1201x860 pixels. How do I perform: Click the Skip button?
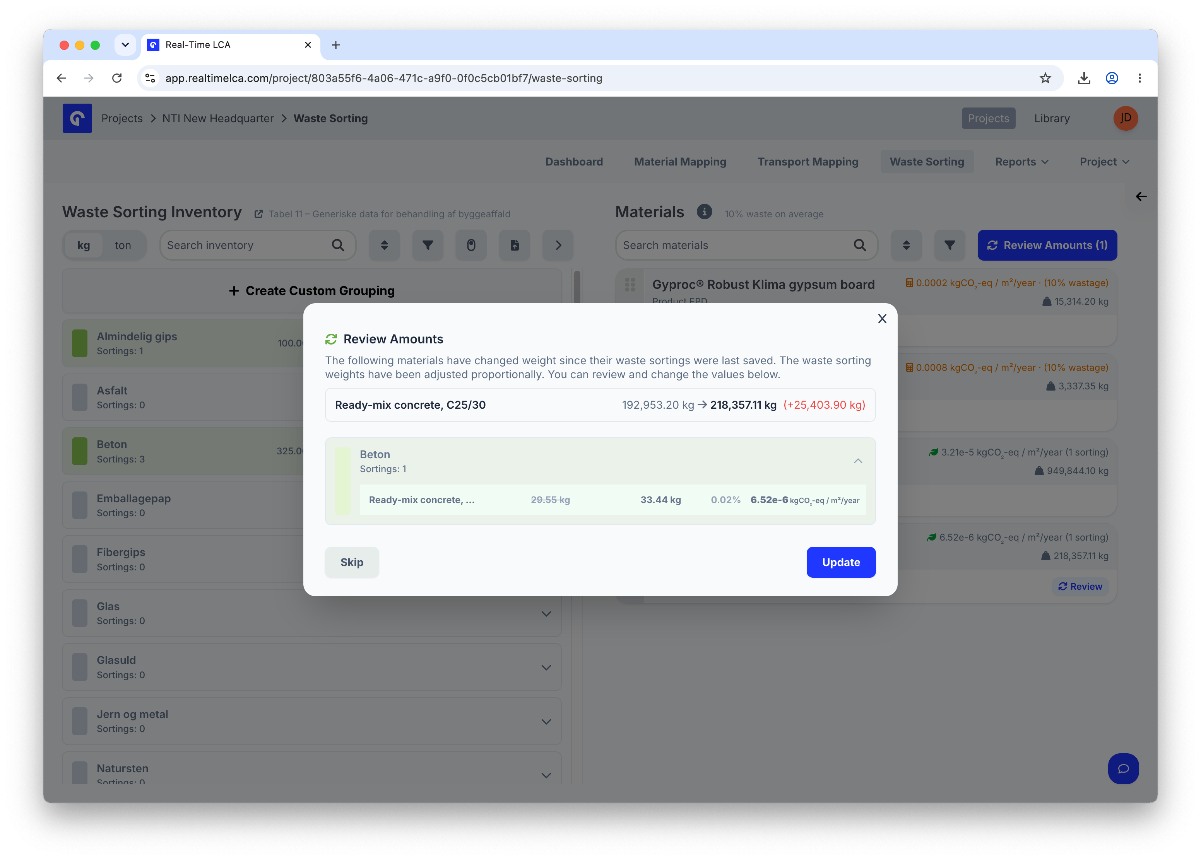352,562
